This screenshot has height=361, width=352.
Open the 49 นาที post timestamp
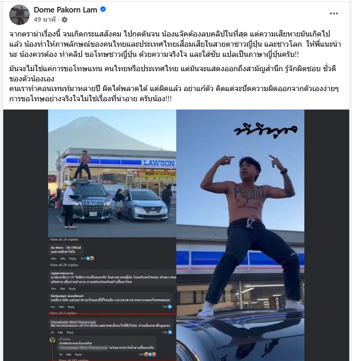(x=45, y=19)
